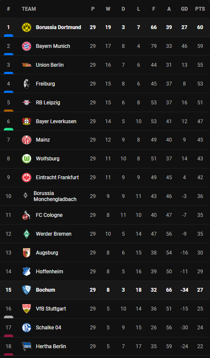210x358 pixels.
Task: Click the Freiburg club badge
Action: coord(27,84)
